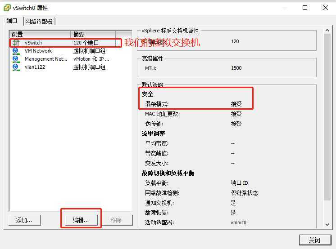
Task: Click the MTU value 1500
Action: point(236,68)
